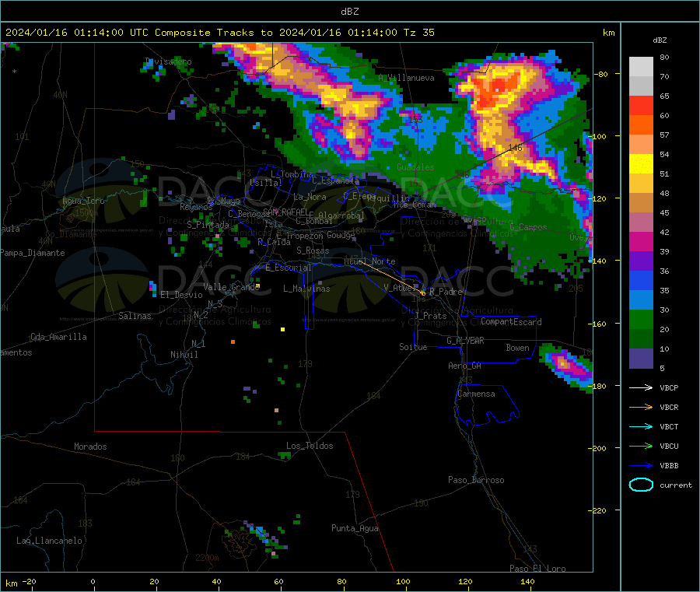Click the 'G_ALVEAR' map label
Screen dimensions: 700x592
coord(465,341)
